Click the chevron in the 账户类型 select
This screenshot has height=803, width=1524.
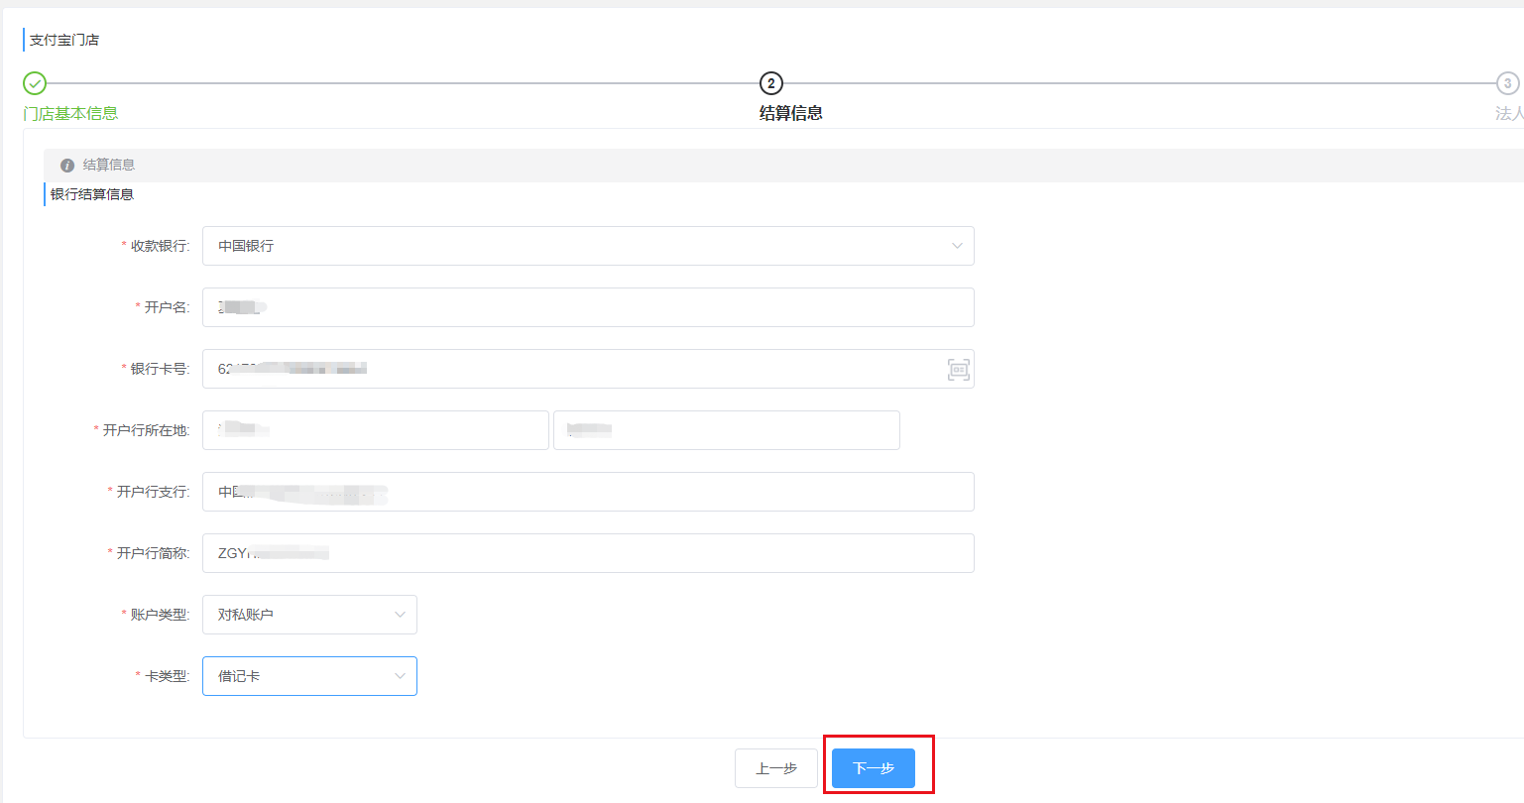click(x=400, y=615)
